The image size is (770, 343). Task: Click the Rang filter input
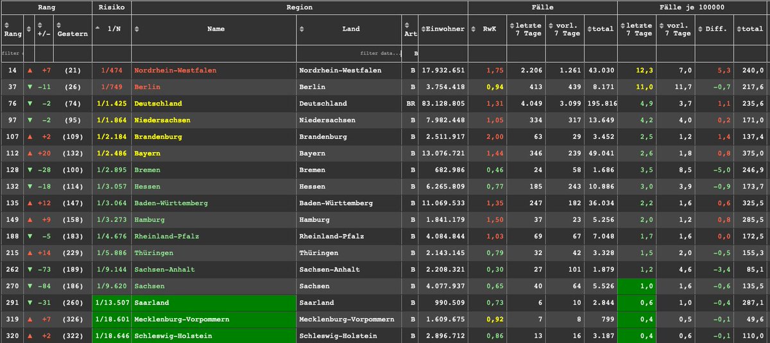point(12,53)
